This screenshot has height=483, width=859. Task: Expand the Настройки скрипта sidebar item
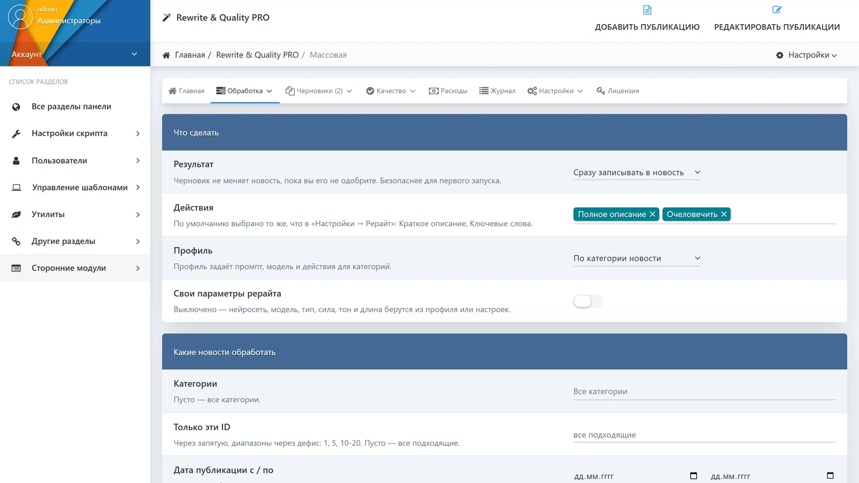point(75,134)
